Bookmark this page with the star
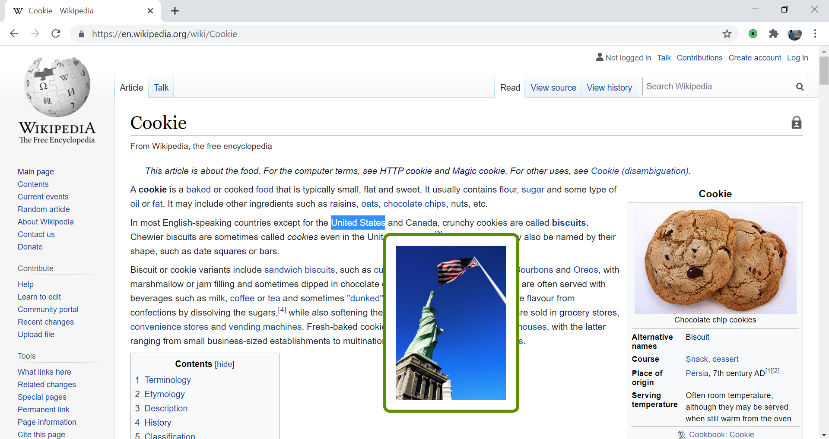The width and height of the screenshot is (829, 439). pyautogui.click(x=727, y=34)
